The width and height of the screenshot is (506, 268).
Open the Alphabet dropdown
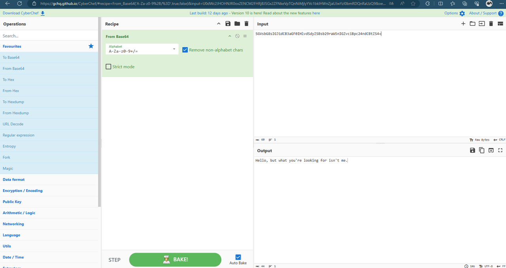(142, 49)
